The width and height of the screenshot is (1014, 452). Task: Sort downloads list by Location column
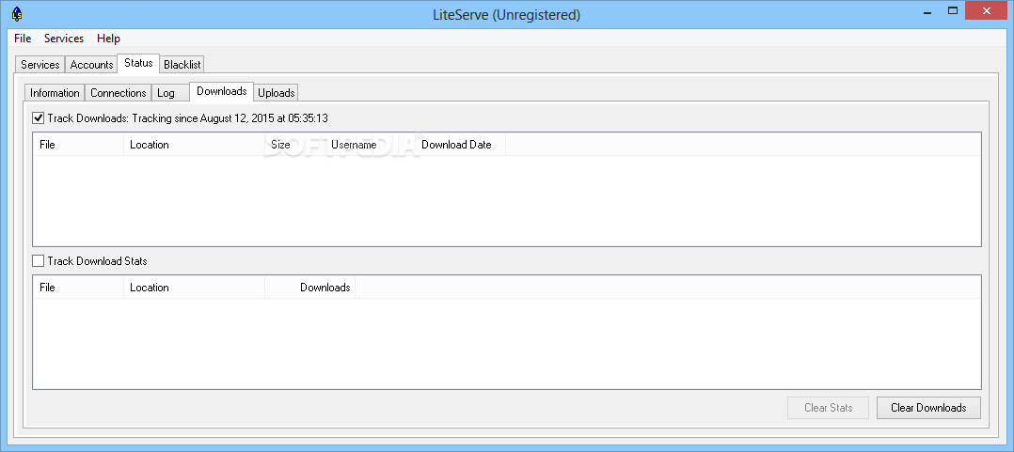coord(194,145)
